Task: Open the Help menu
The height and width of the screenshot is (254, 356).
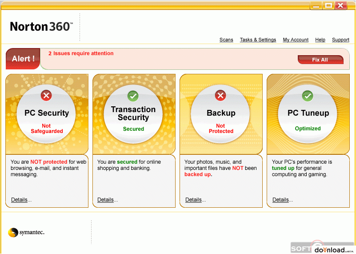Action: pos(320,40)
